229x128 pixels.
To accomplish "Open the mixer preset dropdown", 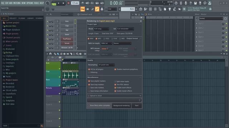I will (211, 18).
